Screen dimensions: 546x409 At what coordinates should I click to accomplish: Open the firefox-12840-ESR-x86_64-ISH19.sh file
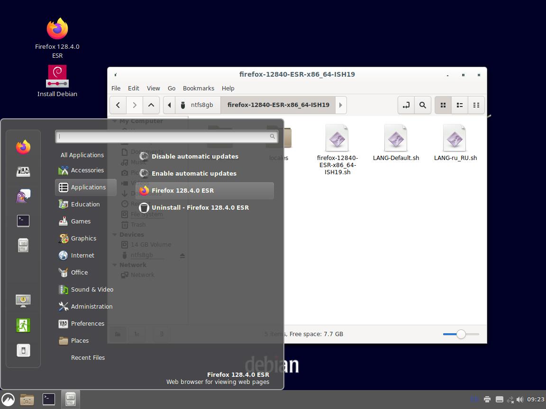[337, 150]
